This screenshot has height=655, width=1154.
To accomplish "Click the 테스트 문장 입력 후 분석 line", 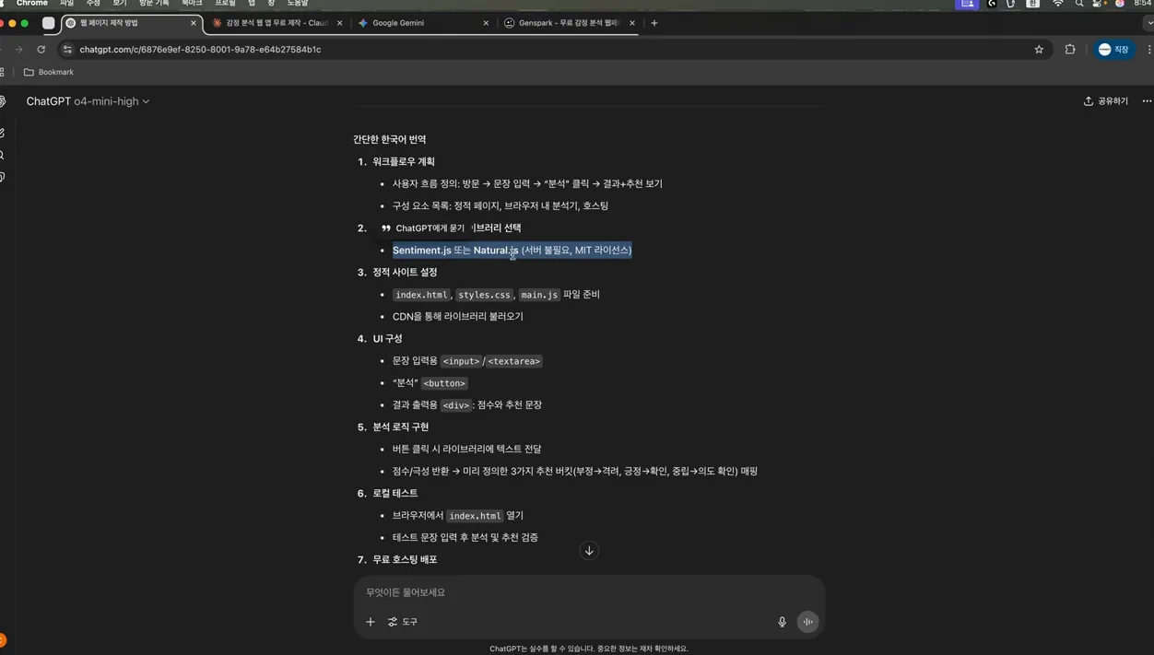I will click(465, 538).
